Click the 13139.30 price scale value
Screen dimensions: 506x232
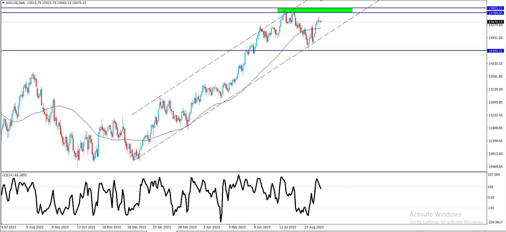point(495,89)
